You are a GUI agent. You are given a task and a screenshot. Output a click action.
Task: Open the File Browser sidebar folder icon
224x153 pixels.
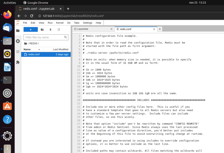(18, 30)
